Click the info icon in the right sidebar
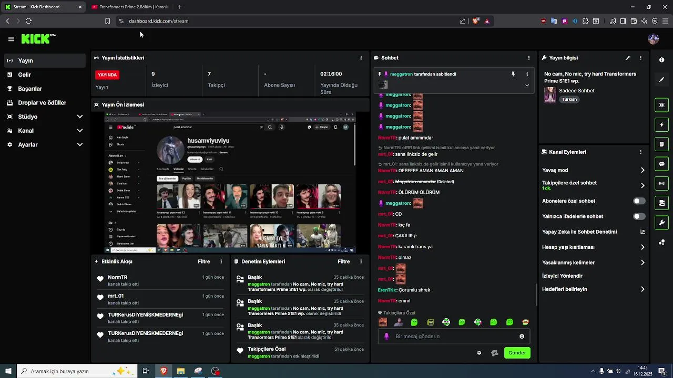This screenshot has height=378, width=673. [661, 60]
